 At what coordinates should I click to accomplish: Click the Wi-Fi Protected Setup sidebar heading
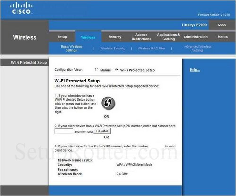point(29,63)
